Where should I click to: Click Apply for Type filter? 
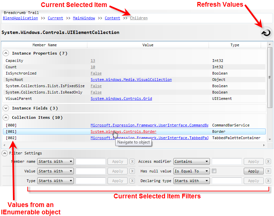point(118,181)
